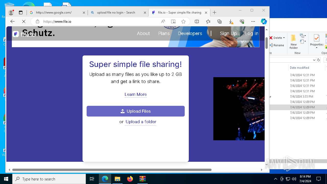The width and height of the screenshot is (327, 184).
Task: Click the dark concert ad image
Action: 239,109
